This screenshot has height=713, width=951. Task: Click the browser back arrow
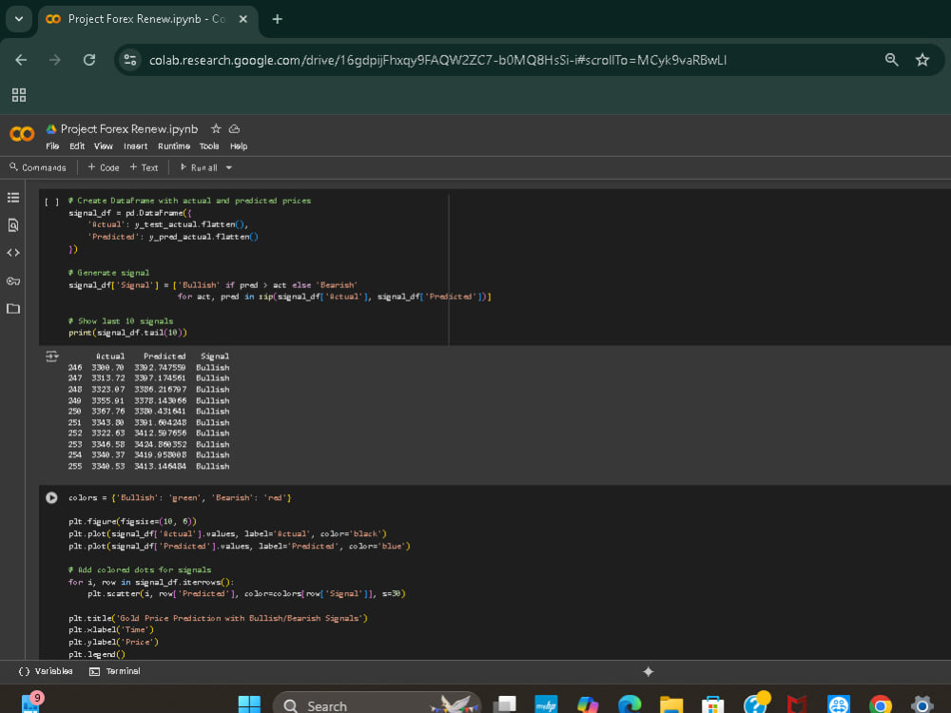coord(21,60)
